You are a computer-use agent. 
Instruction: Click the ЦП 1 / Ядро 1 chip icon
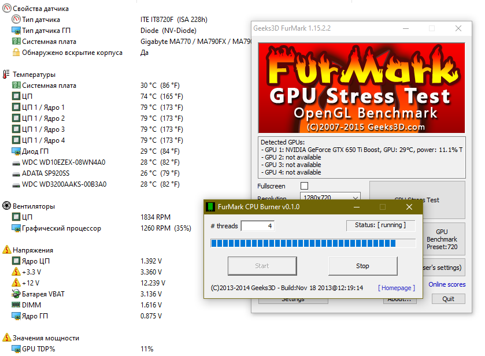(16, 107)
